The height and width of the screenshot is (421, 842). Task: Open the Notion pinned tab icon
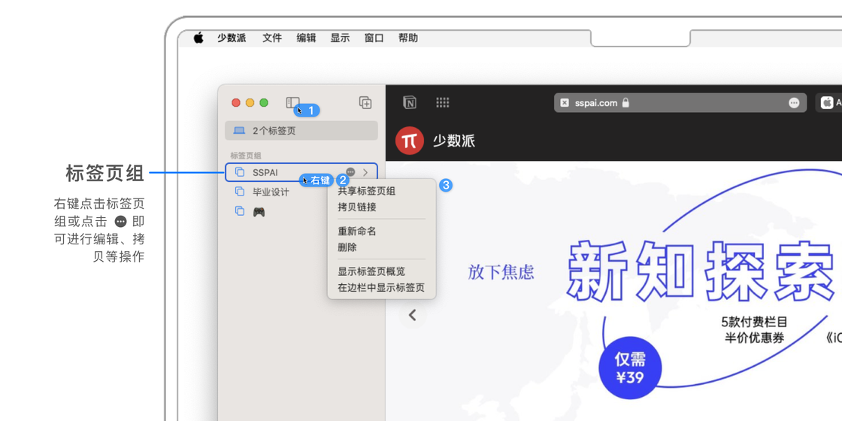coord(410,103)
